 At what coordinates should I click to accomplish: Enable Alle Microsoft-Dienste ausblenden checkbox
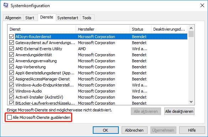pyautogui.click(x=9, y=117)
